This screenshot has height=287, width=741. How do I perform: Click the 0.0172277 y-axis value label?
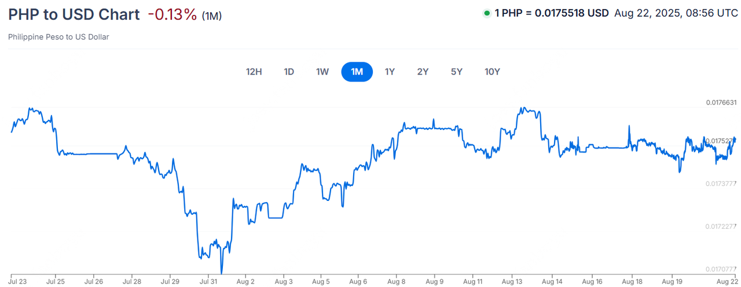click(x=721, y=226)
